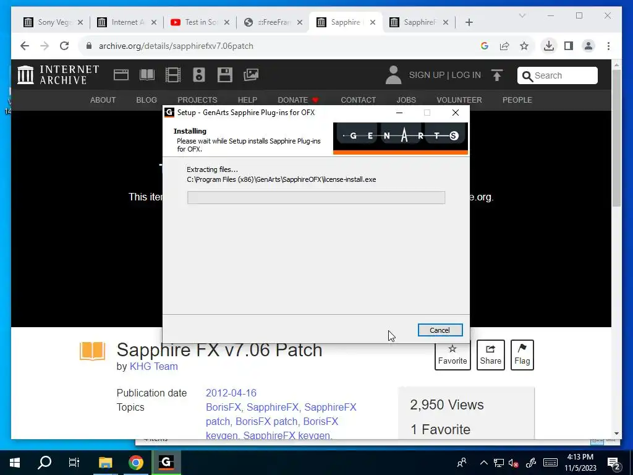
Task: Click the GenArts installer taskbar icon
Action: 166,463
